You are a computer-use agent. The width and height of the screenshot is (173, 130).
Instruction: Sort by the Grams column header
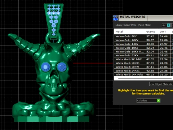coord(150,32)
